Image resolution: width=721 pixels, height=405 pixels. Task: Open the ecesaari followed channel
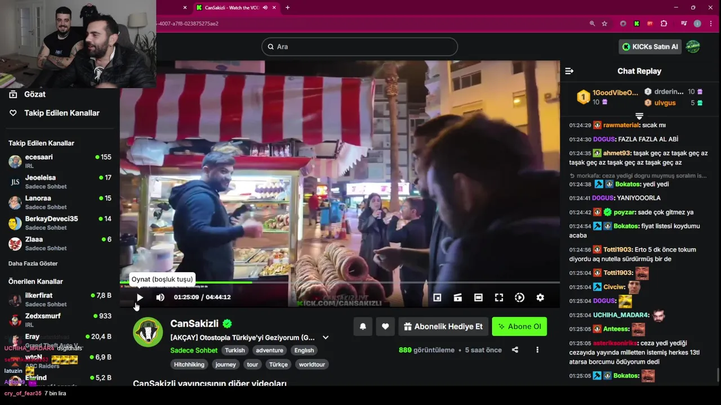[60, 161]
